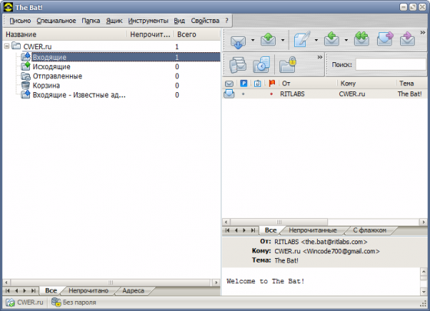
Task: Open dropdown arrow next to New message
Action: [316, 40]
